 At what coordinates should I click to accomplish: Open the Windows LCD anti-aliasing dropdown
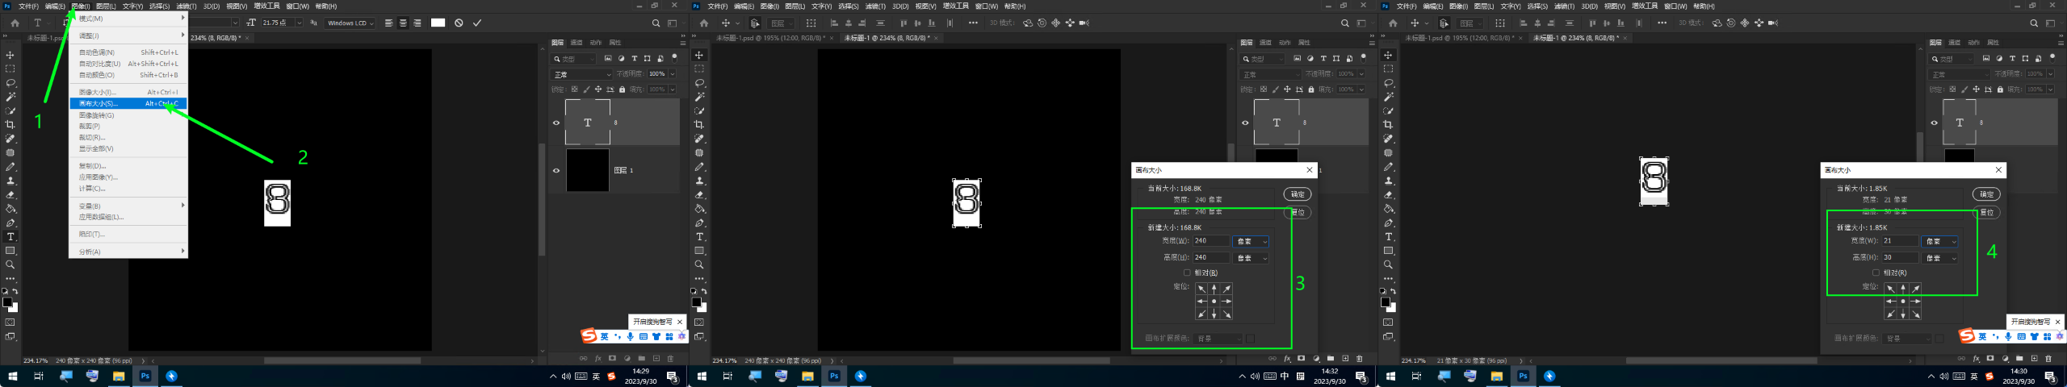(350, 23)
